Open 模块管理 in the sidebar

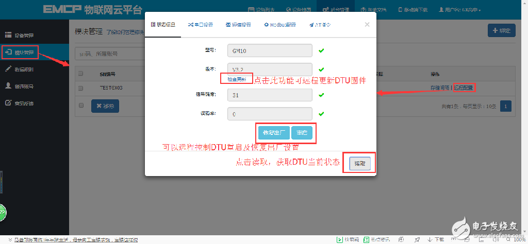(x=35, y=53)
